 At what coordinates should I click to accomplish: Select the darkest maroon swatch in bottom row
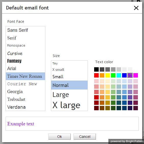[x=96, y=108]
